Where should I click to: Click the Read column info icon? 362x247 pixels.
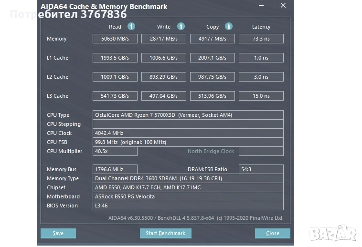click(131, 27)
